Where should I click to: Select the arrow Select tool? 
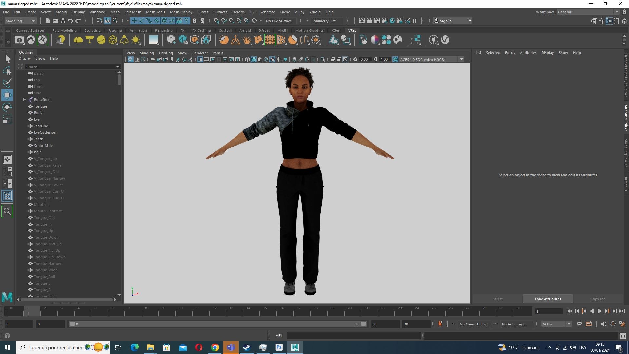[x=7, y=59]
